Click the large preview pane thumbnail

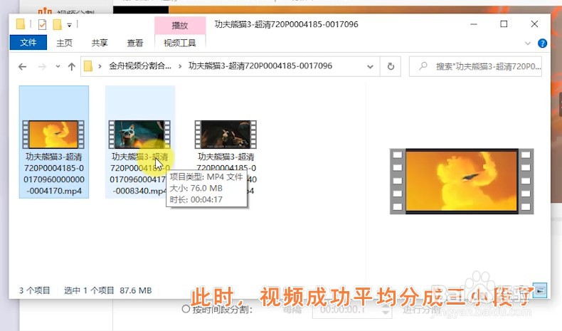(x=462, y=181)
